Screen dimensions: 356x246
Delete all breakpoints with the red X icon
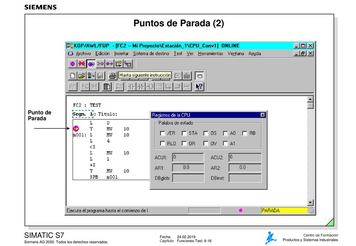point(82,64)
